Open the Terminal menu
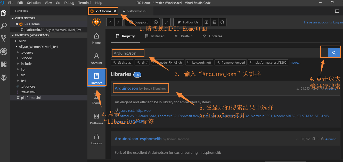343x162 pixels. 85,3
